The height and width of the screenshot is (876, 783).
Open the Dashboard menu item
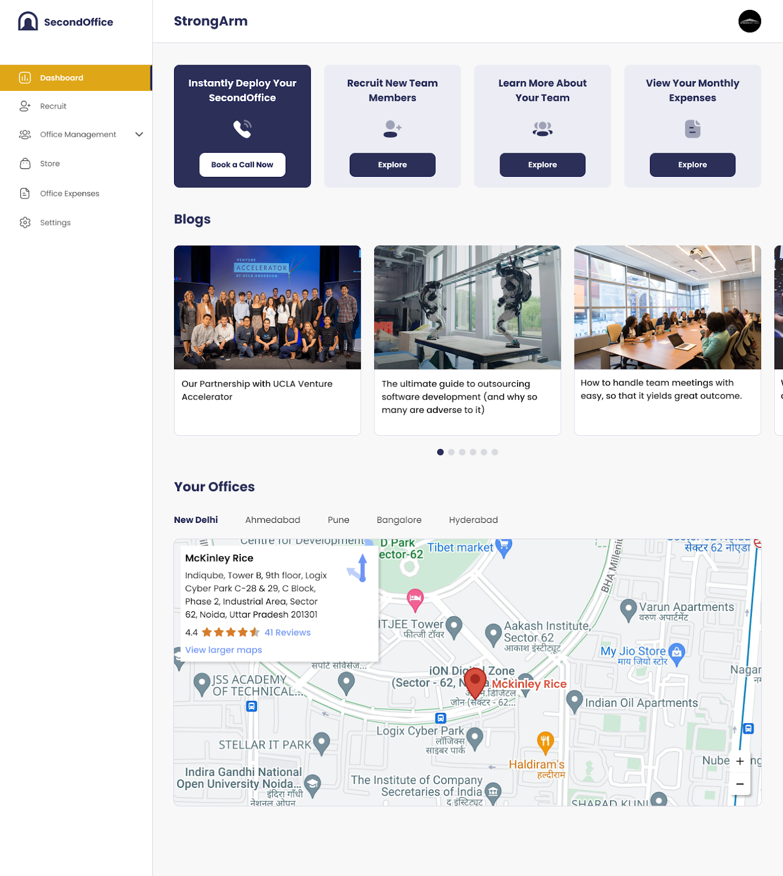[76, 78]
